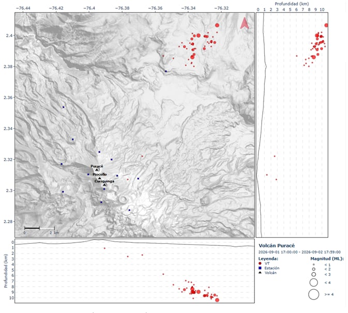The image size is (348, 313).
Task: Click the '-76.36' longitude tick label
Action: pos(155,8)
